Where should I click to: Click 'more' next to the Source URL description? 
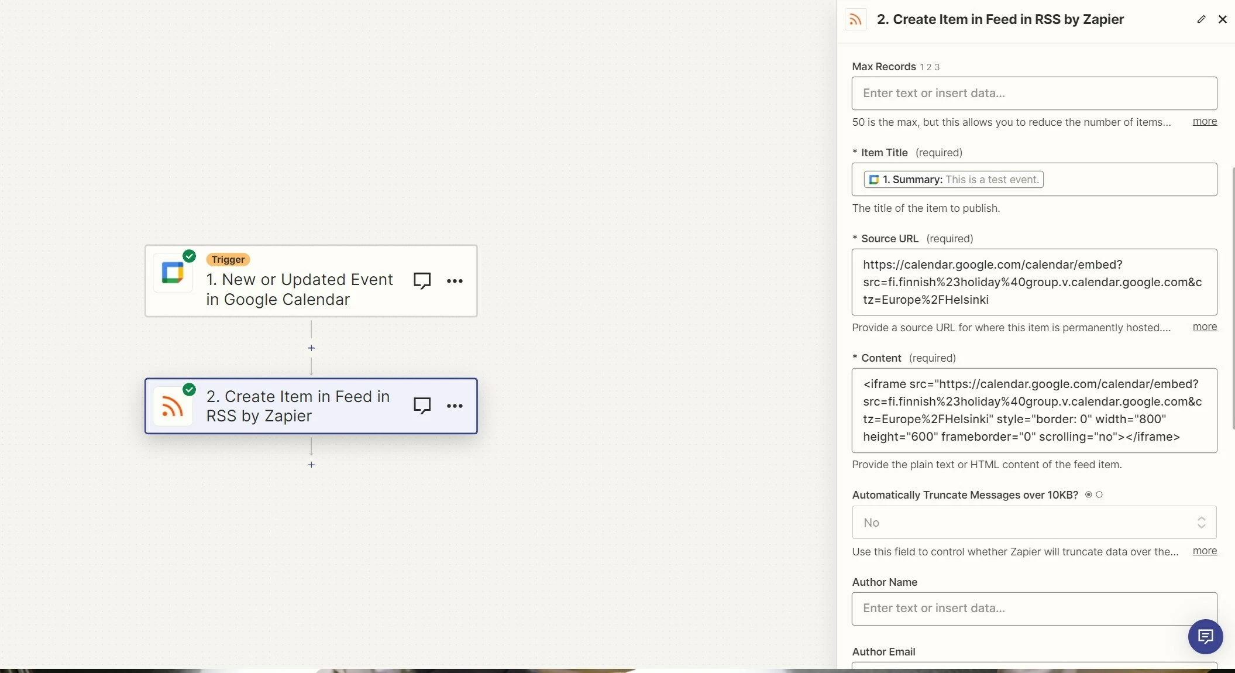tap(1204, 327)
